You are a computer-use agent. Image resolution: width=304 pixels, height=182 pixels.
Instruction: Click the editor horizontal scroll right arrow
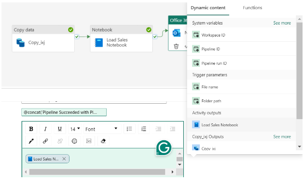click(172, 172)
